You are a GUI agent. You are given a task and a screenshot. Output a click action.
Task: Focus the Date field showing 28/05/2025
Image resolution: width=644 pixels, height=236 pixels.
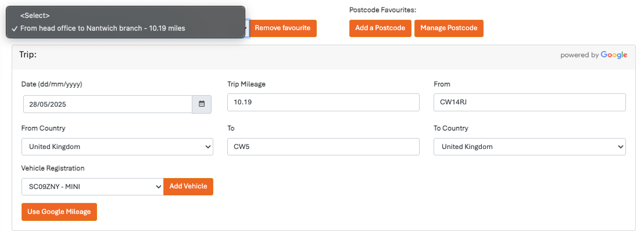point(108,104)
